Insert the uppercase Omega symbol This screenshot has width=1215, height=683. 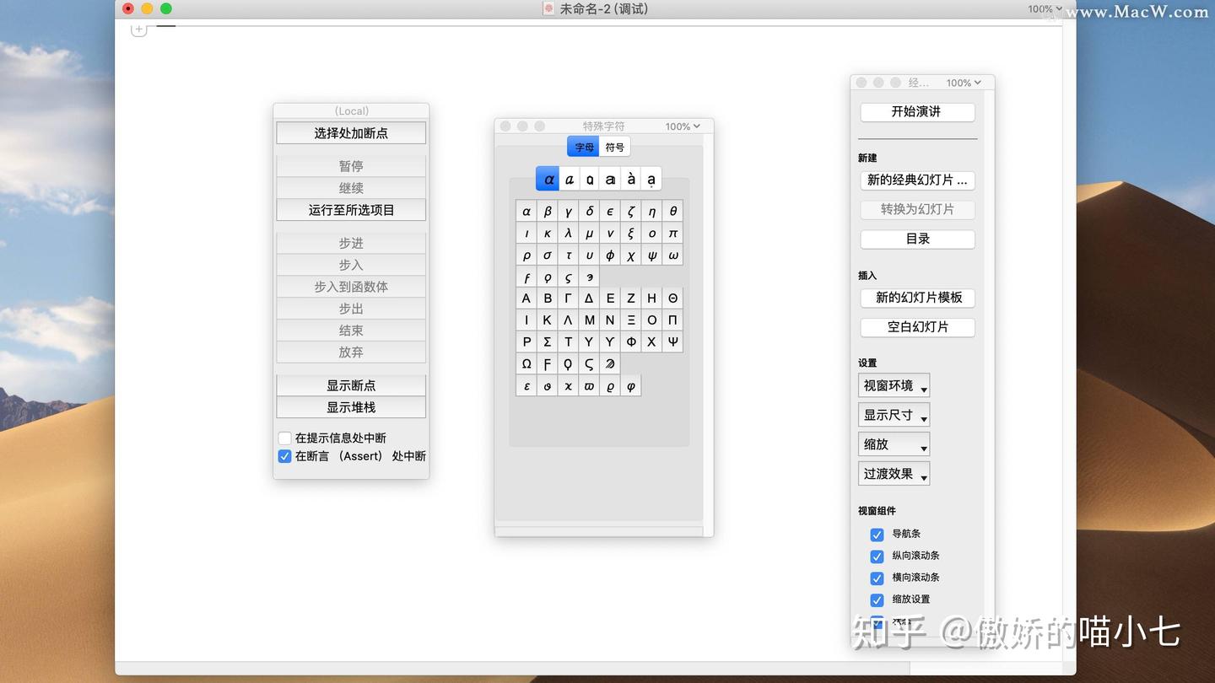(526, 363)
